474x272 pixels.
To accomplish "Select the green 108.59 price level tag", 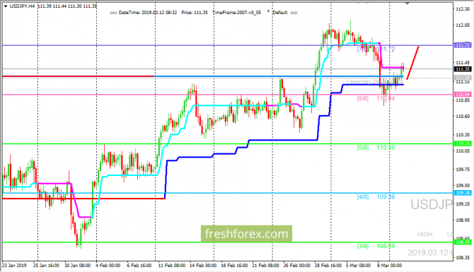I will [463, 242].
